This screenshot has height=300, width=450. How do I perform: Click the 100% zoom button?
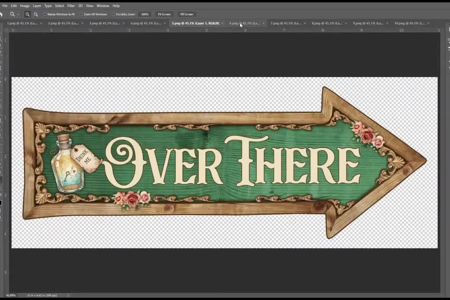pos(145,14)
